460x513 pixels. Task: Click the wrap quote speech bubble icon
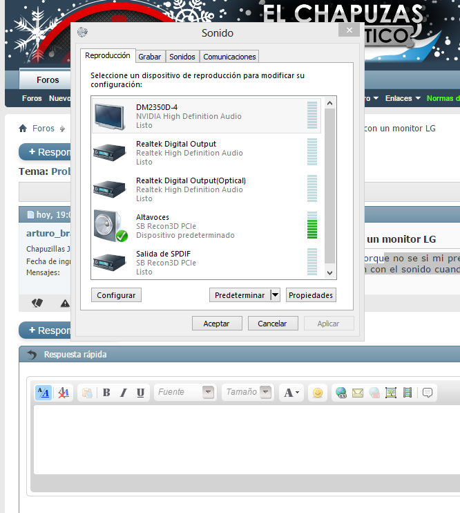point(428,392)
